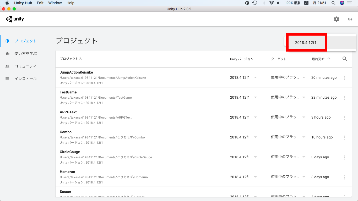Open the Unity Hub menu
This screenshot has height=201, width=358.
[x=23, y=3]
